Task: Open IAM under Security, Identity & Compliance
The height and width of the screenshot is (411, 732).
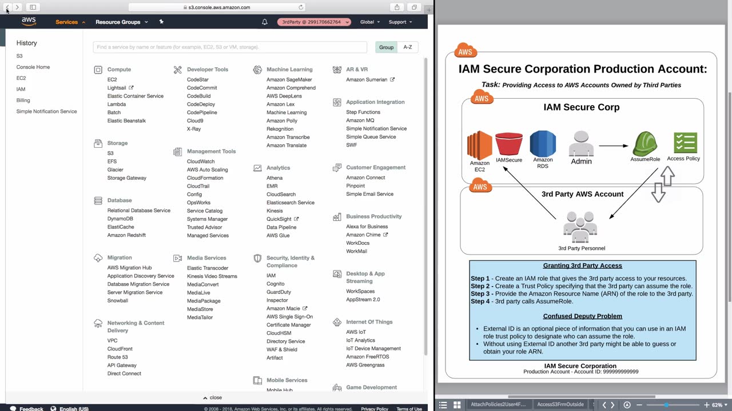Action: point(271,276)
